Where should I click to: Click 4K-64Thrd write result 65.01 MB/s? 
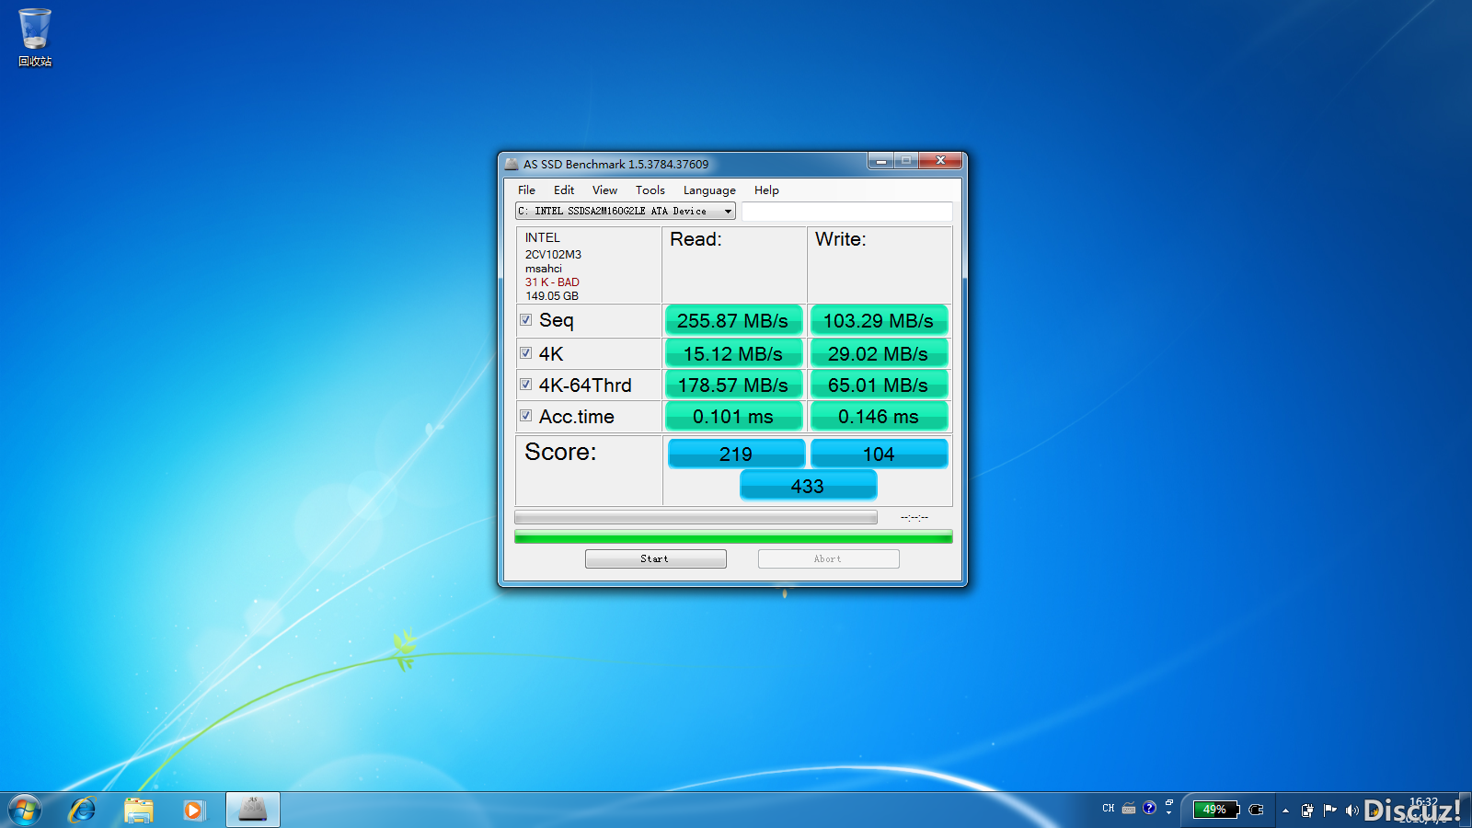[x=879, y=385]
